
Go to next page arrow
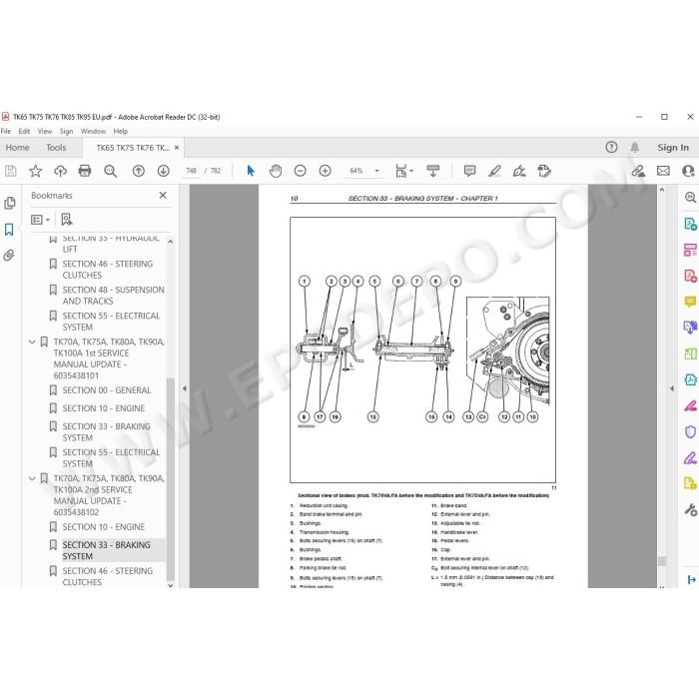click(x=163, y=171)
